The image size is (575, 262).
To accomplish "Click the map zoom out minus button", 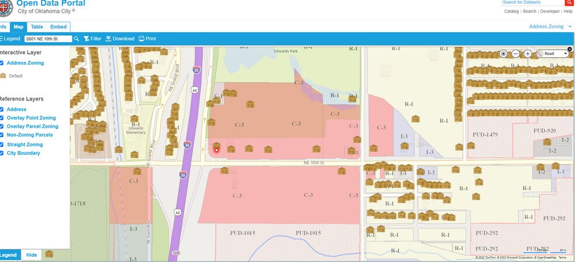I will tap(515, 54).
